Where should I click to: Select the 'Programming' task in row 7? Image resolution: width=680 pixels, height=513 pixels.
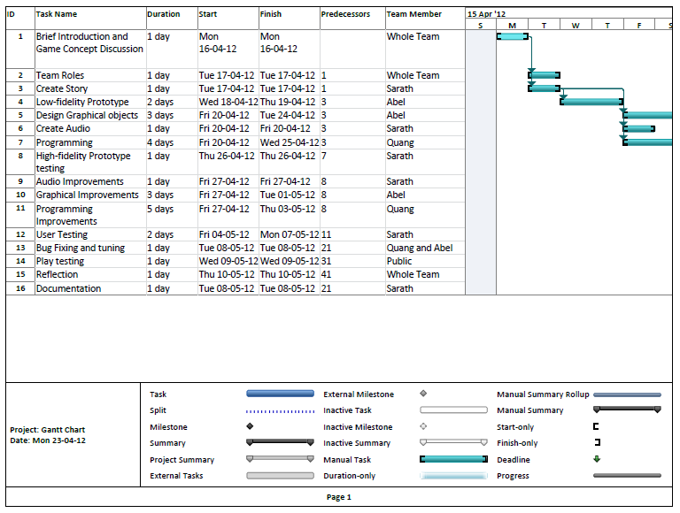pos(64,142)
